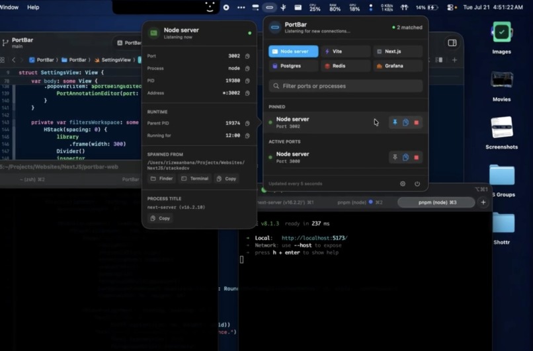
Task: Select PortBar folder in Xcode breadcrumb
Action: tap(74, 59)
